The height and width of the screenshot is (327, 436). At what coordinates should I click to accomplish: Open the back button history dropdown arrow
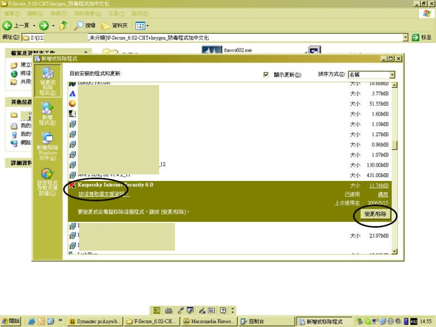(x=34, y=26)
